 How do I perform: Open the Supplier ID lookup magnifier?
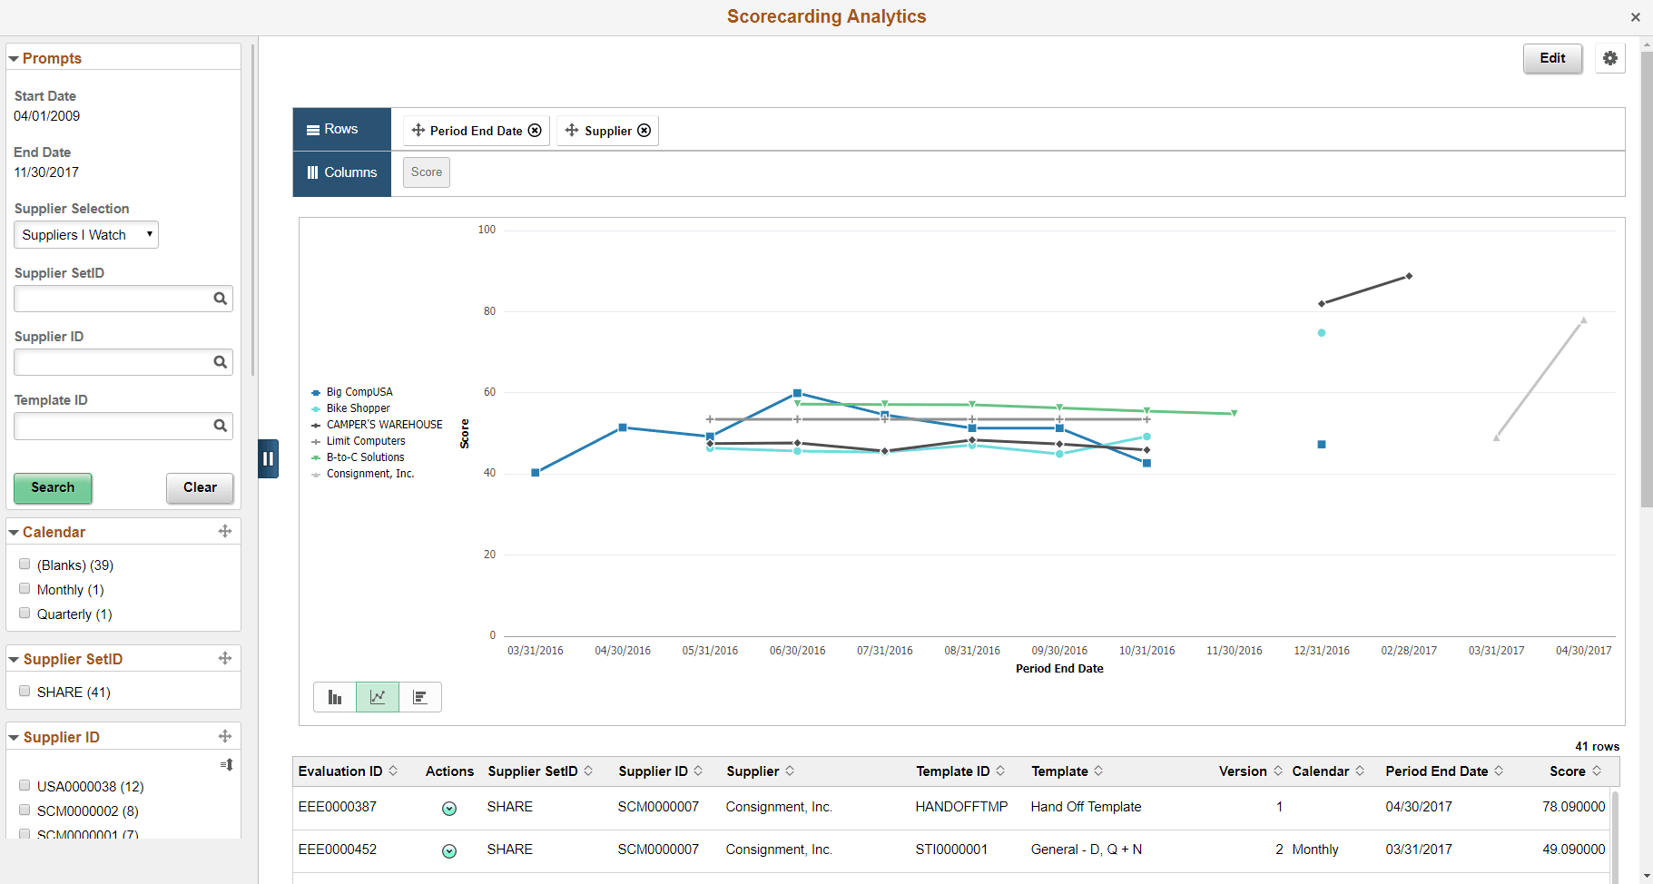coord(221,362)
